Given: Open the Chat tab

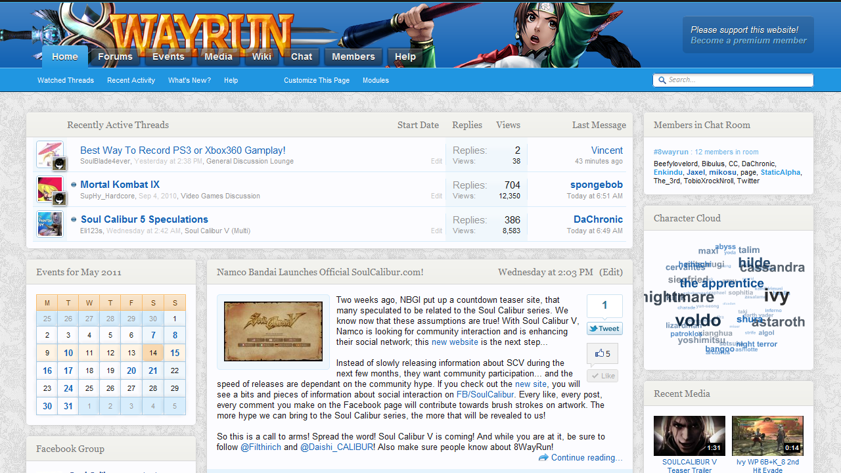Looking at the screenshot, I should (302, 56).
